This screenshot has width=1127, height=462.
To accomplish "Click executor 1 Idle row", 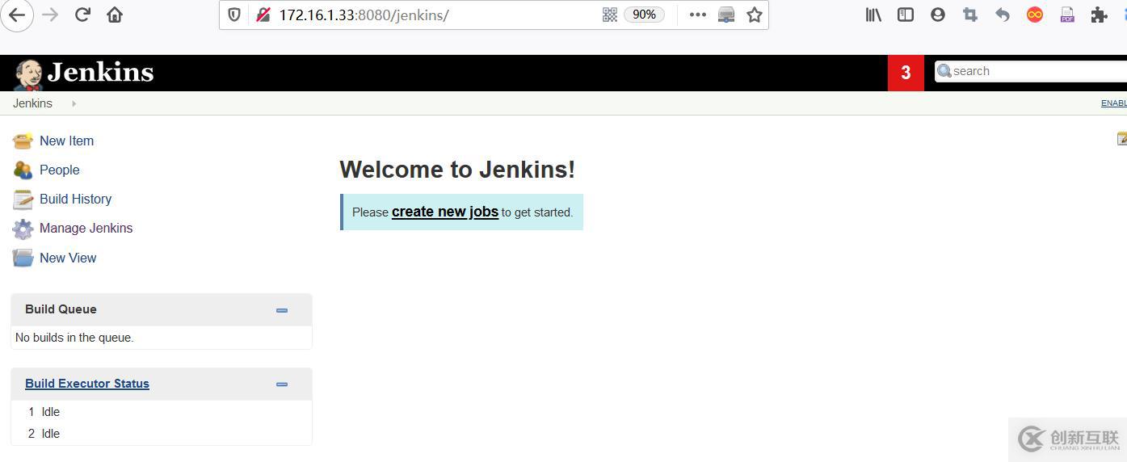I will [x=162, y=412].
